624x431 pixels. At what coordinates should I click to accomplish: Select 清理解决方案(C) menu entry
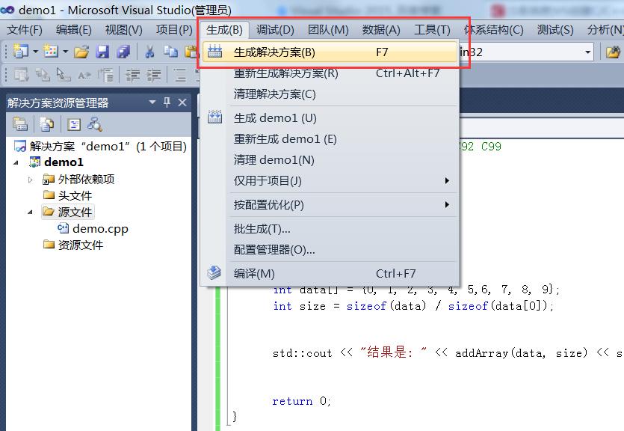click(330, 94)
